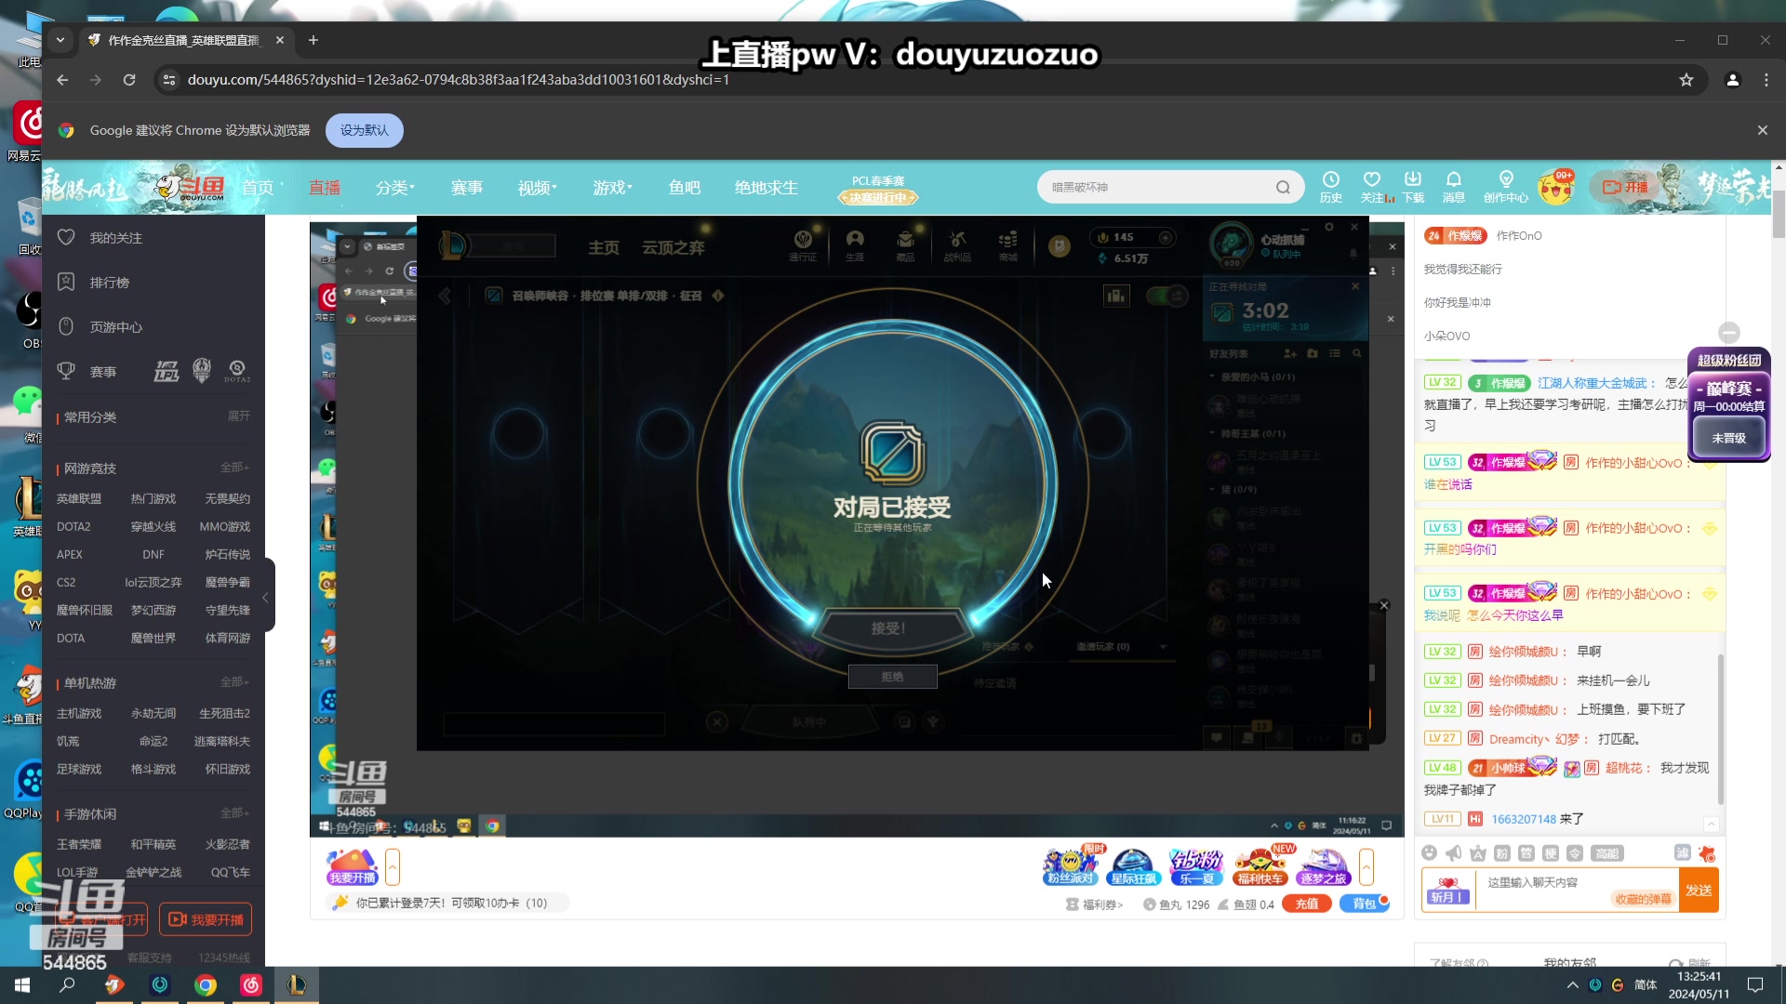The image size is (1786, 1004).
Task: Click the 充值 recharge button
Action: point(1306,904)
